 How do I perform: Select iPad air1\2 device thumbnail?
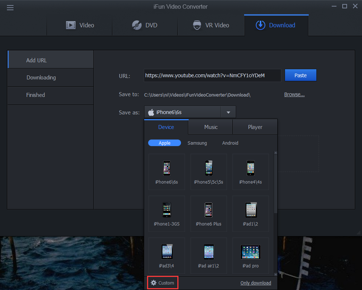209,256
